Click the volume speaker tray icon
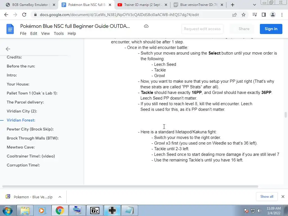 (260, 211)
